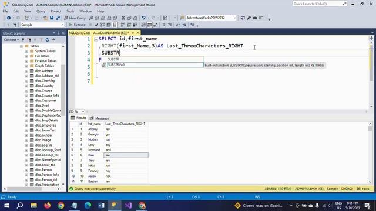Expand the dbo.Address table node
The image size is (376, 211).
26,71
